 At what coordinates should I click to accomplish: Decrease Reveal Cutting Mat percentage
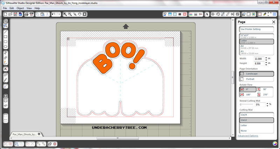tap(267, 106)
